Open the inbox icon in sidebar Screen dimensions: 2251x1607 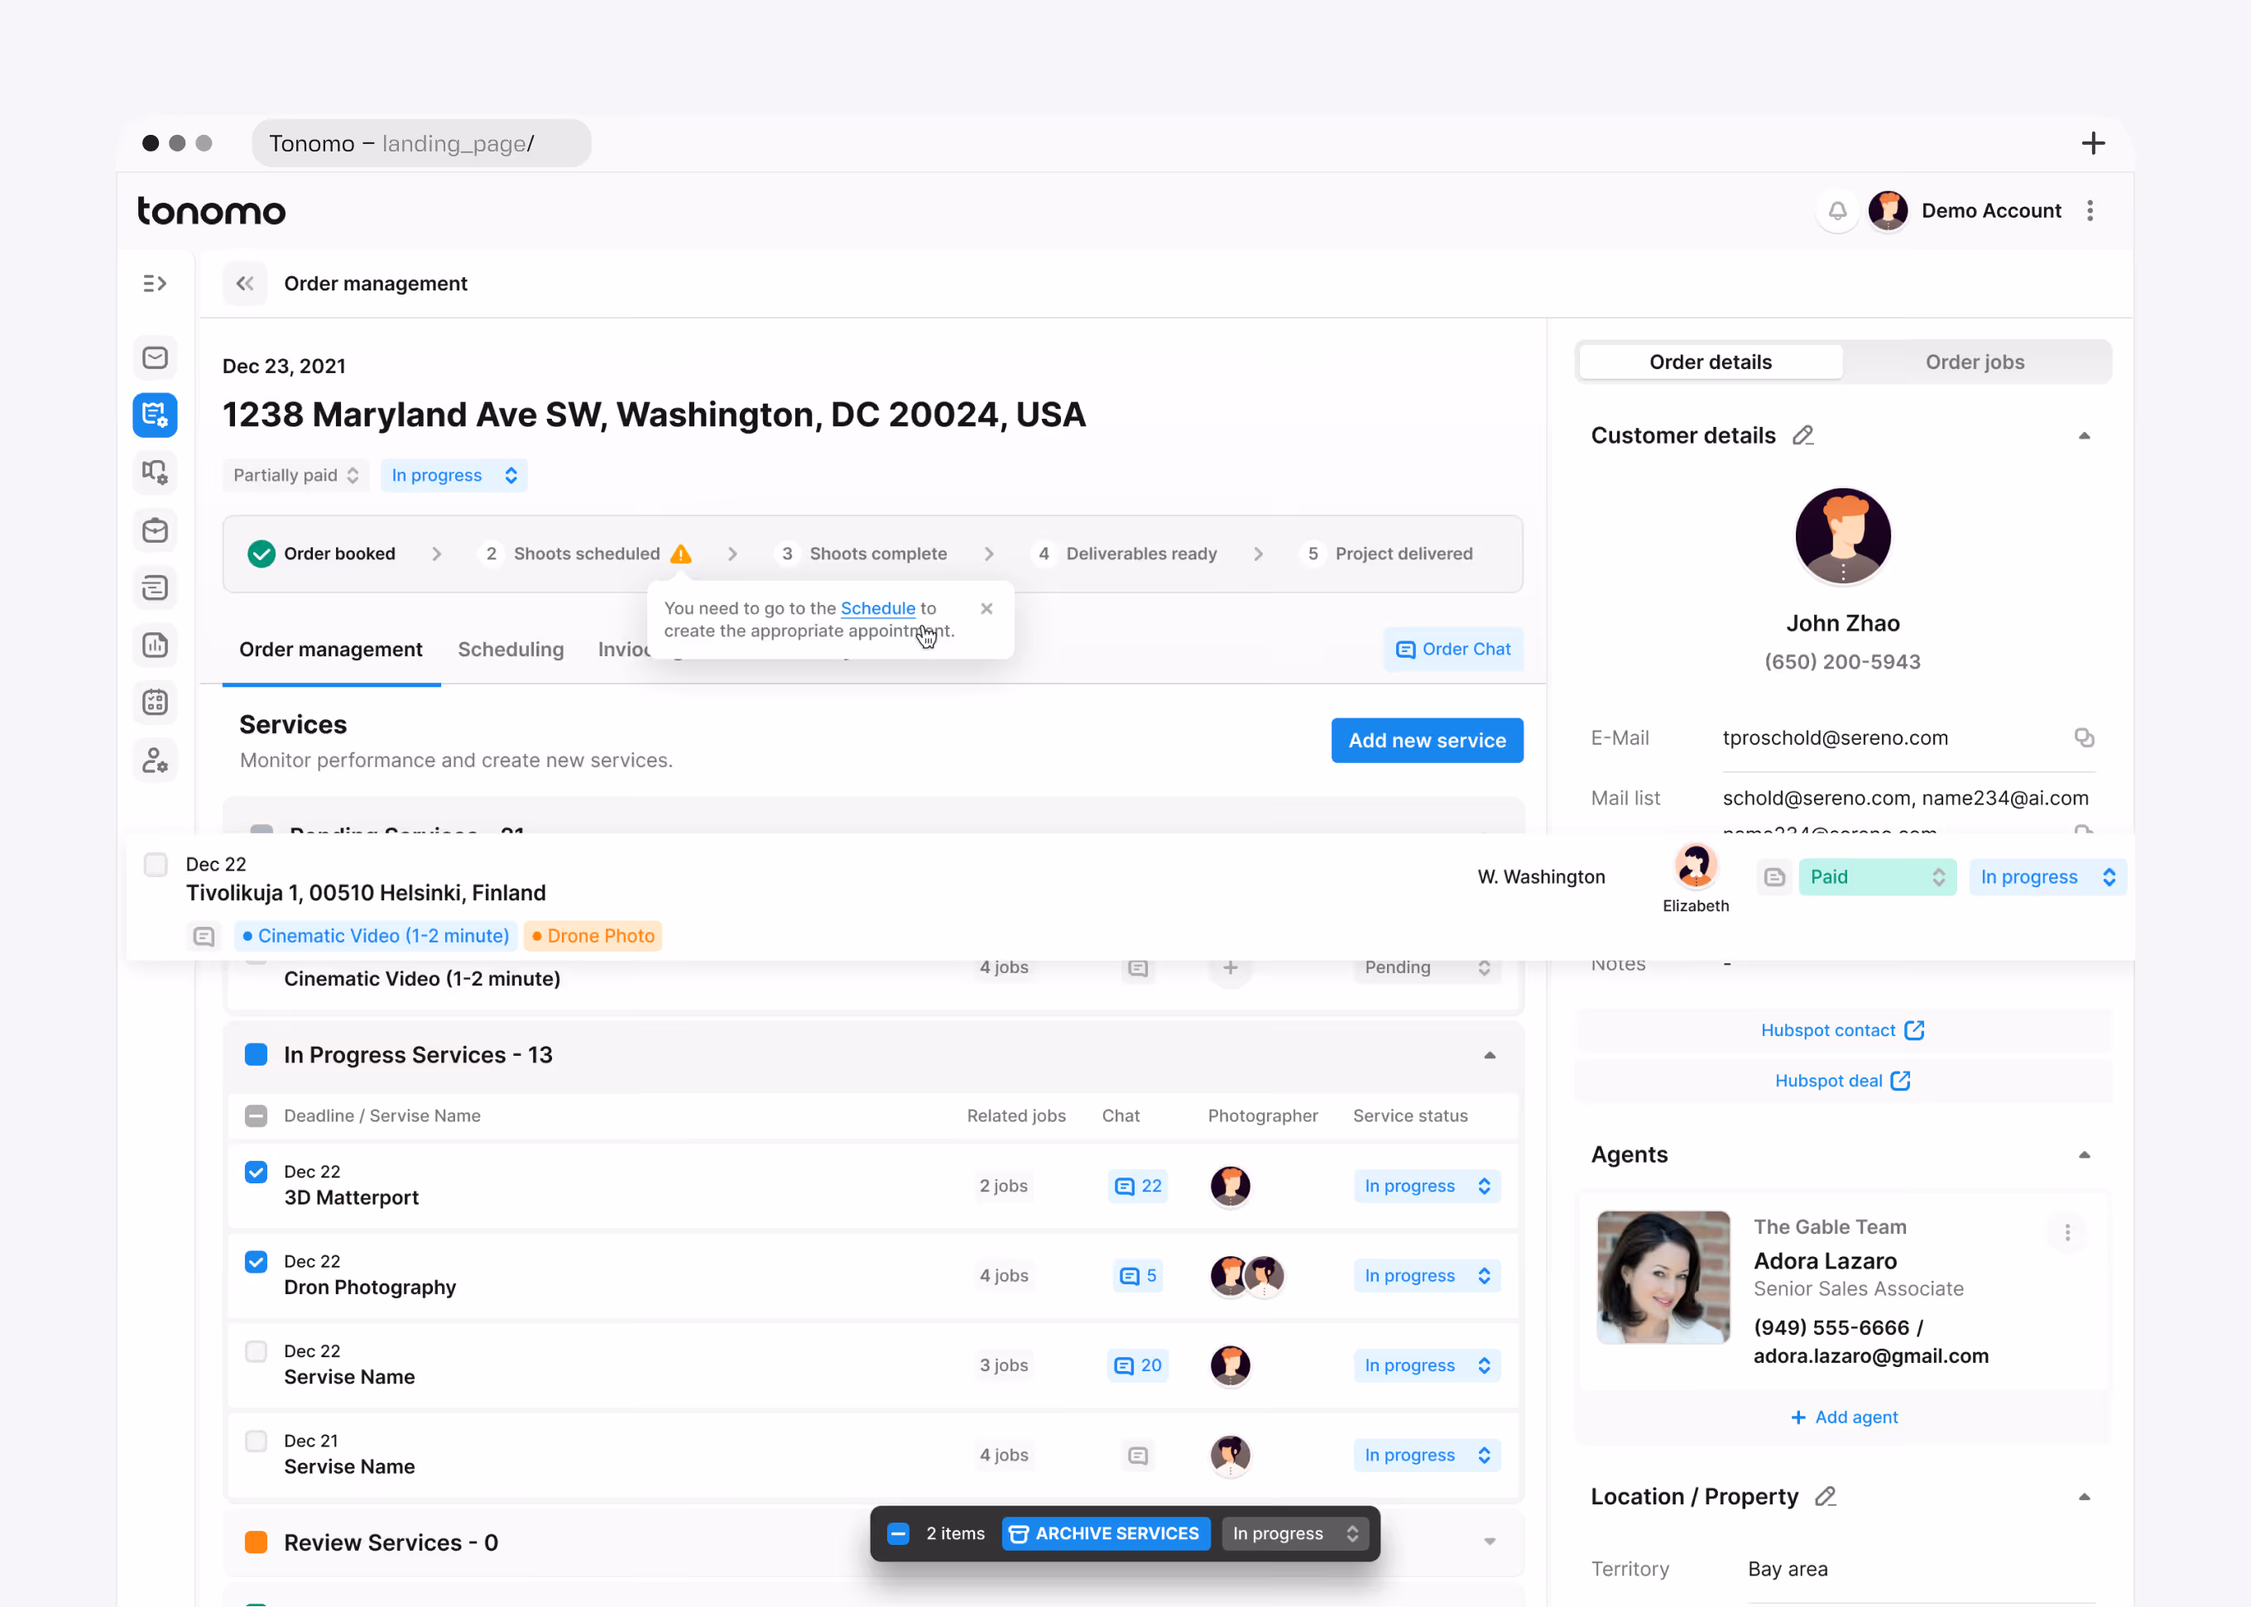tap(156, 357)
